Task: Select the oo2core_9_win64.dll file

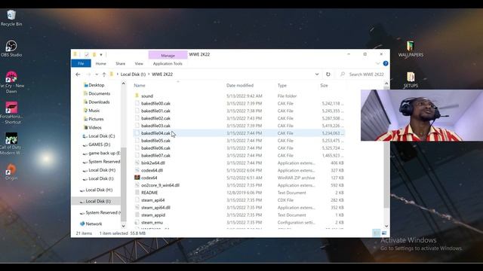Action: pos(160,185)
